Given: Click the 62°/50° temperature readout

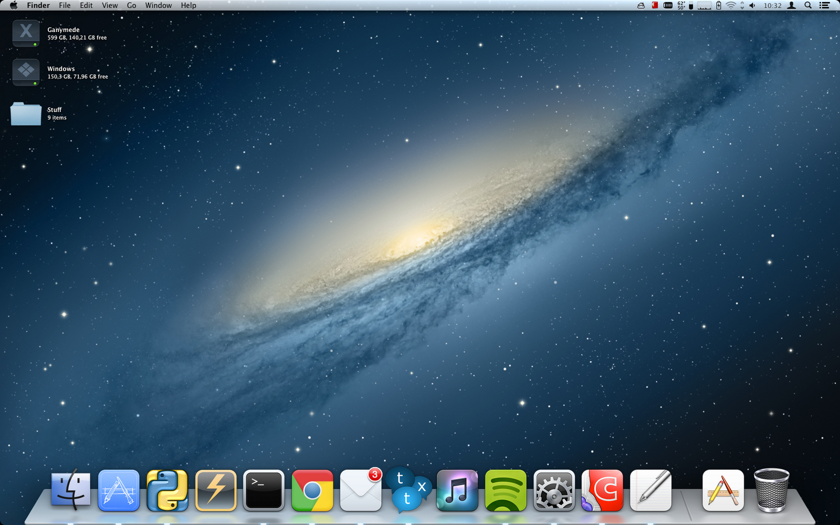Looking at the screenshot, I should (x=681, y=5).
